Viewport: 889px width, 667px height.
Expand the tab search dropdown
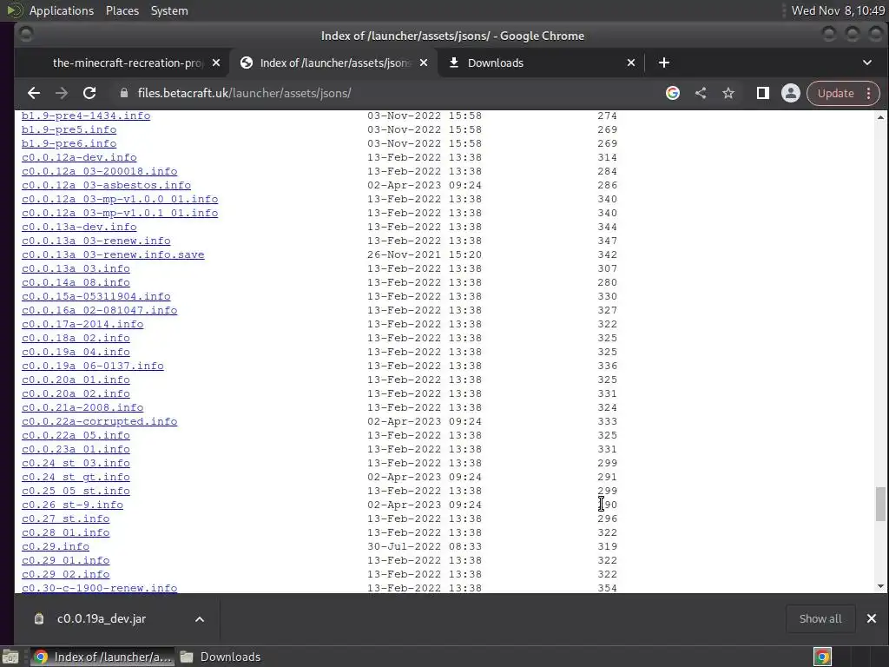[x=867, y=63]
